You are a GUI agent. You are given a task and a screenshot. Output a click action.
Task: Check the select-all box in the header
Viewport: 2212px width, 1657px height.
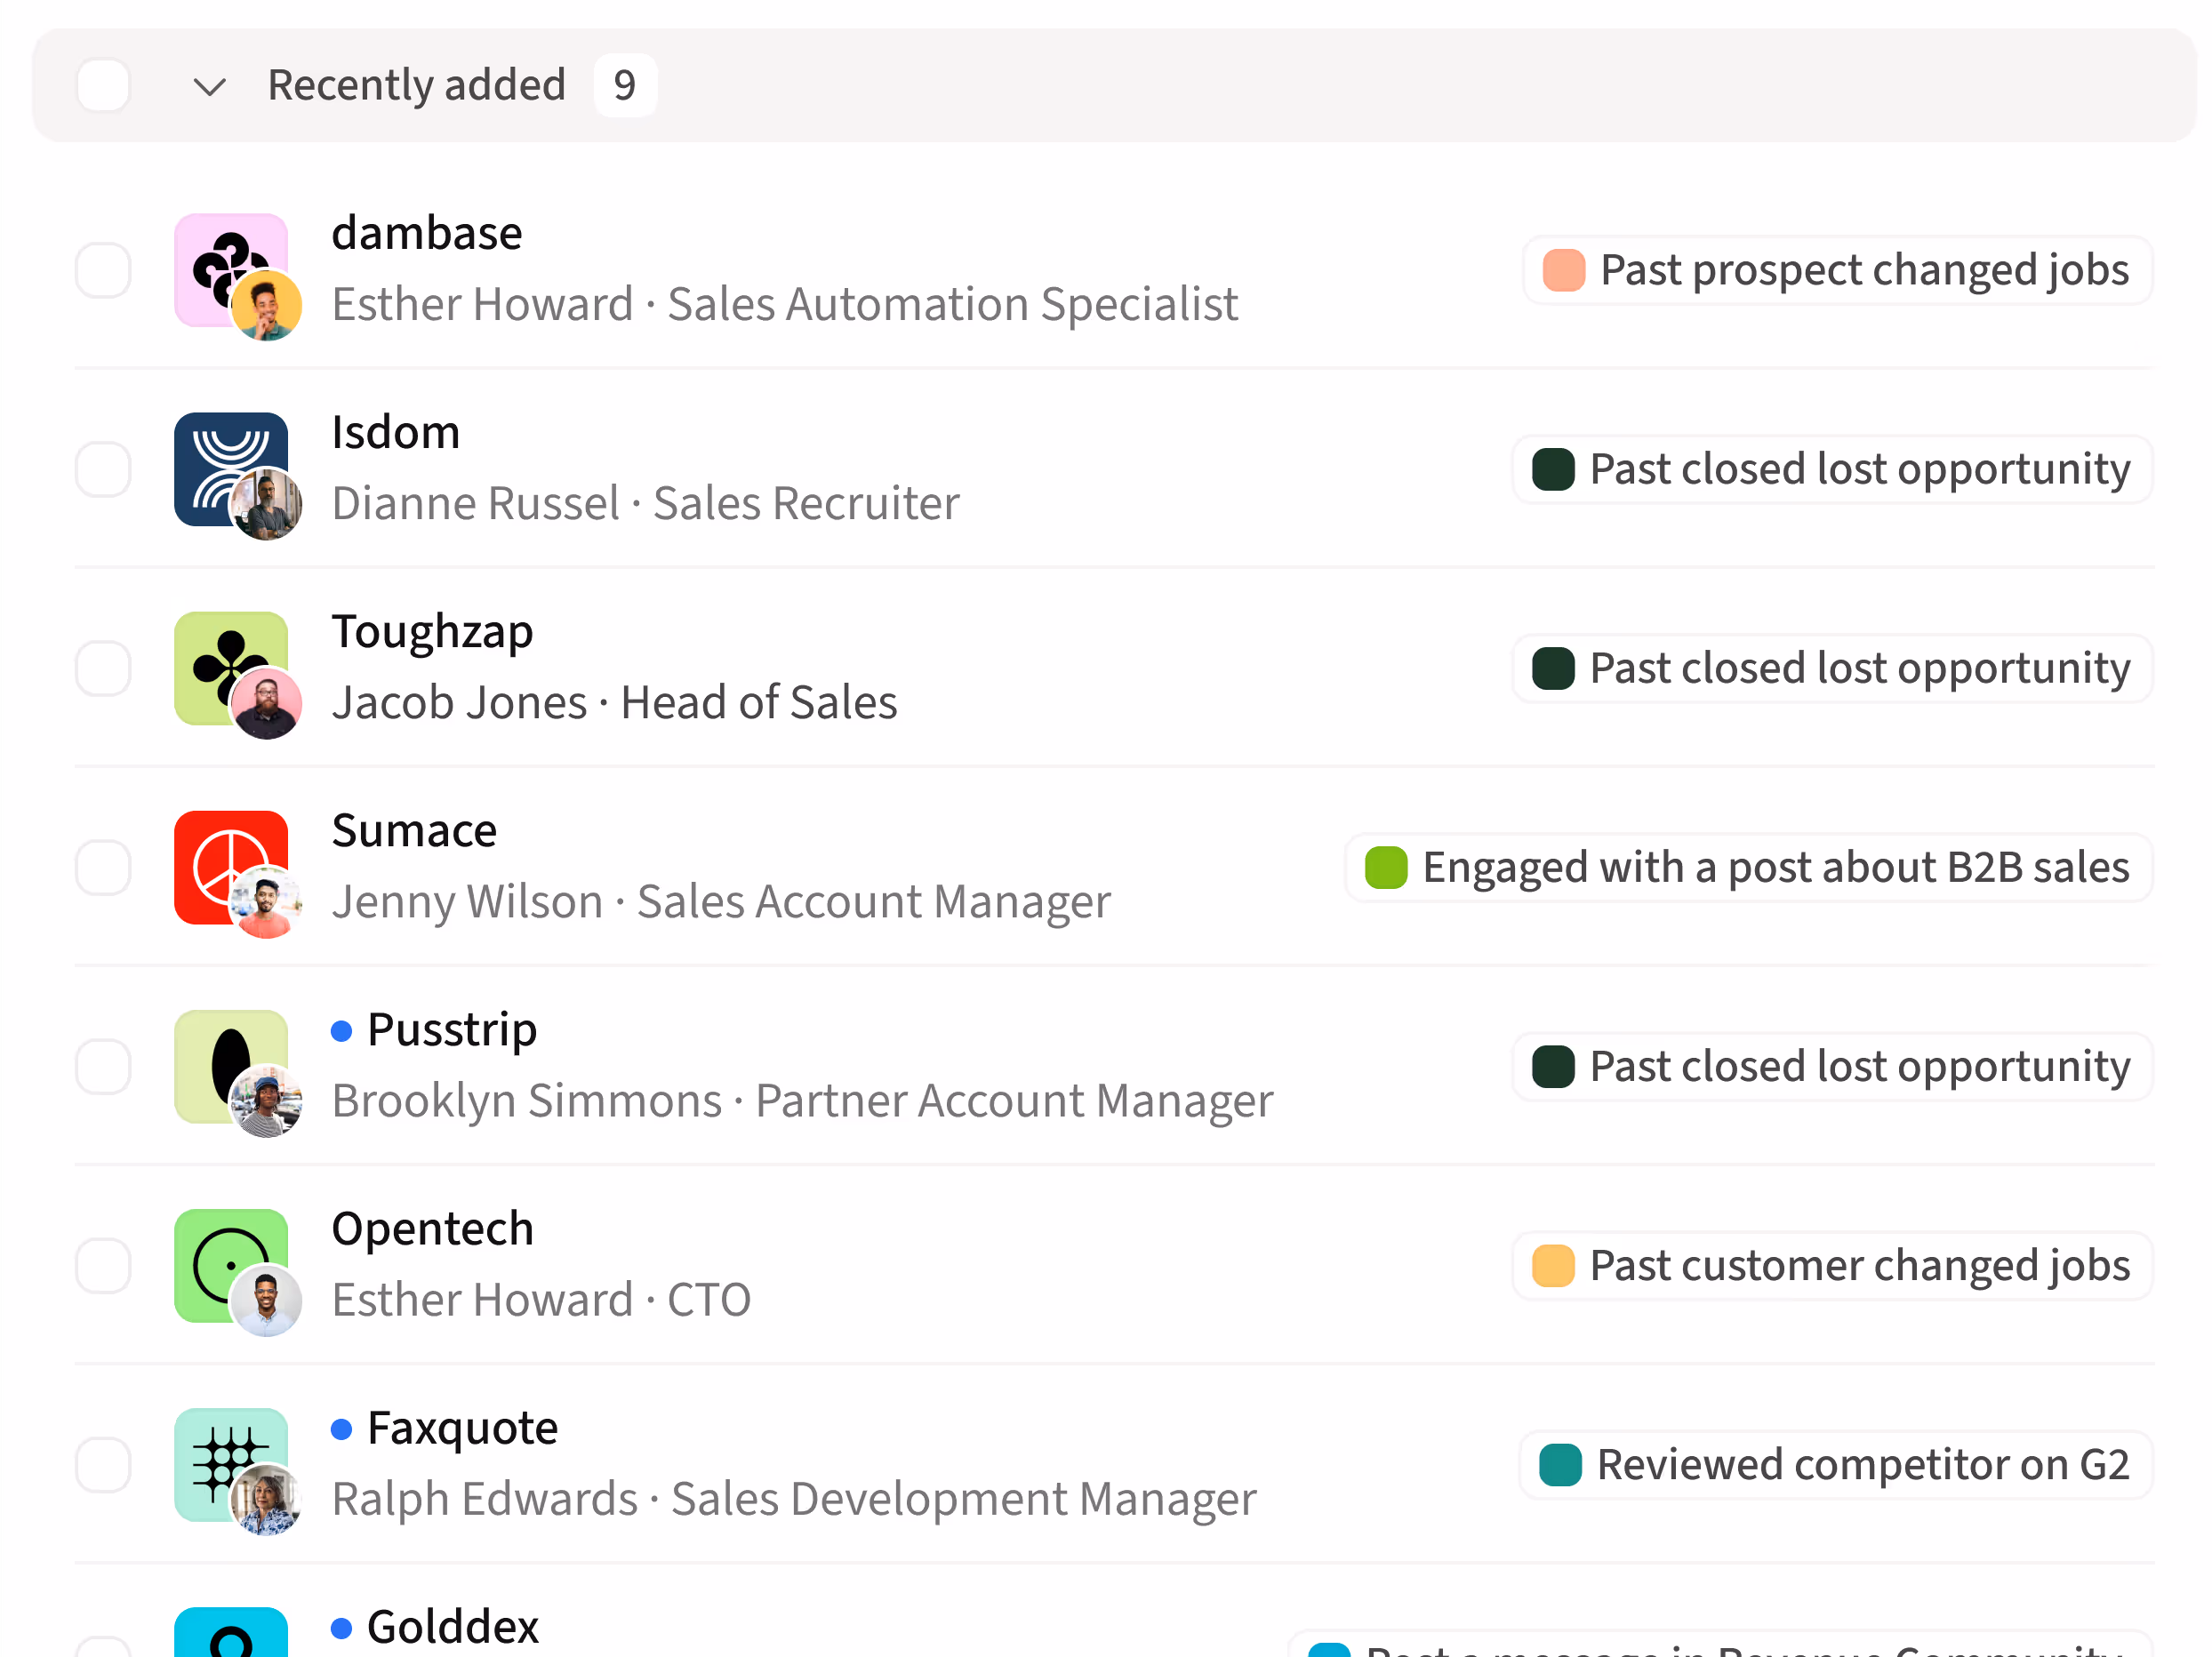tap(103, 85)
